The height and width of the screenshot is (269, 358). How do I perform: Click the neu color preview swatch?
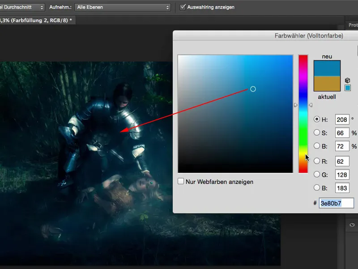click(327, 69)
